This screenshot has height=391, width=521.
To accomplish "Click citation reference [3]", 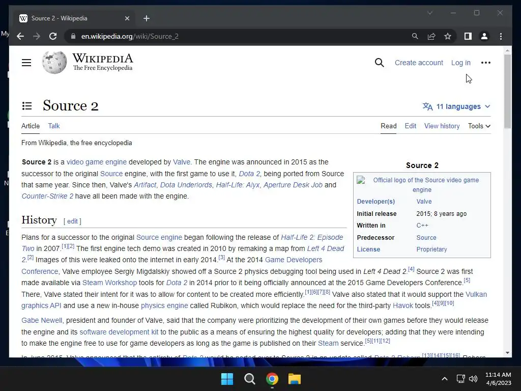I will pos(222,257).
